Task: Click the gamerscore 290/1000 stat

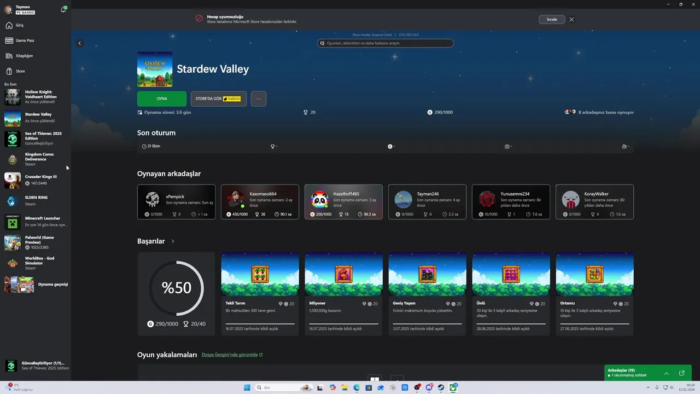Action: 440,112
